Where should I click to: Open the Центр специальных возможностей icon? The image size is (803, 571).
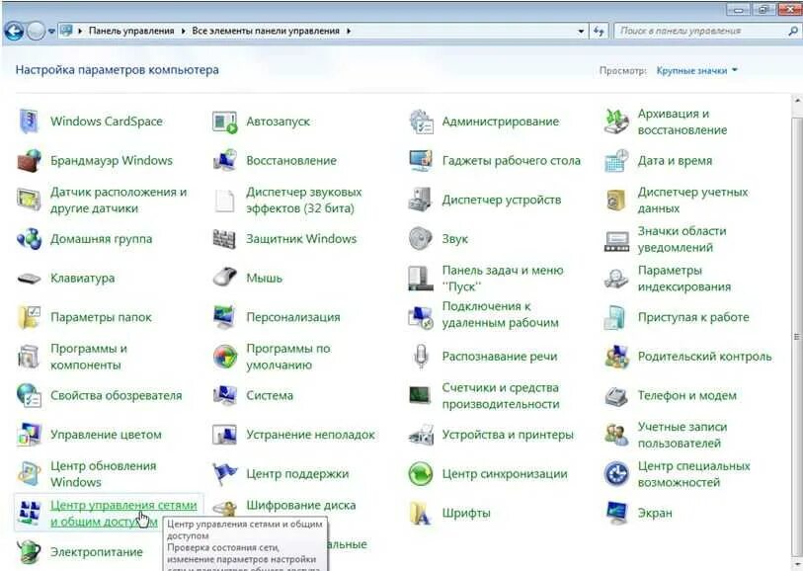[616, 474]
